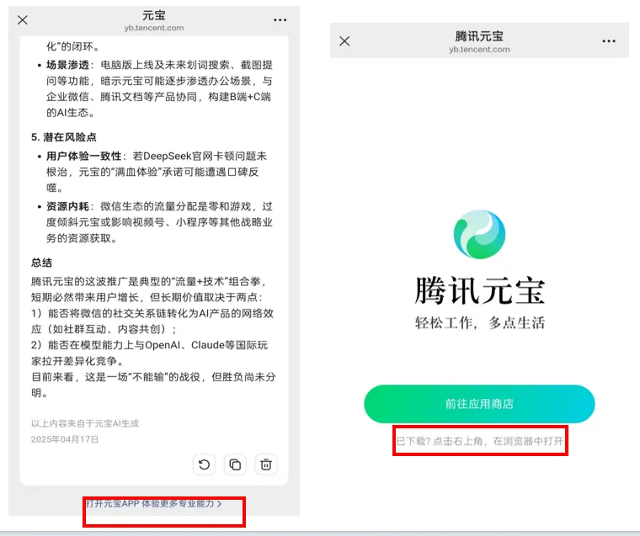
Task: Close the 腾讯元宝 page on the right
Action: pyautogui.click(x=344, y=40)
